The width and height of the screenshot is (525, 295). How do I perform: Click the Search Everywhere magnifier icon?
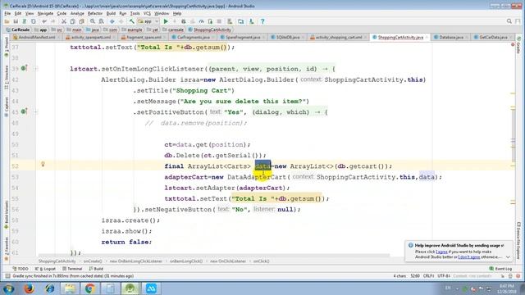point(509,21)
